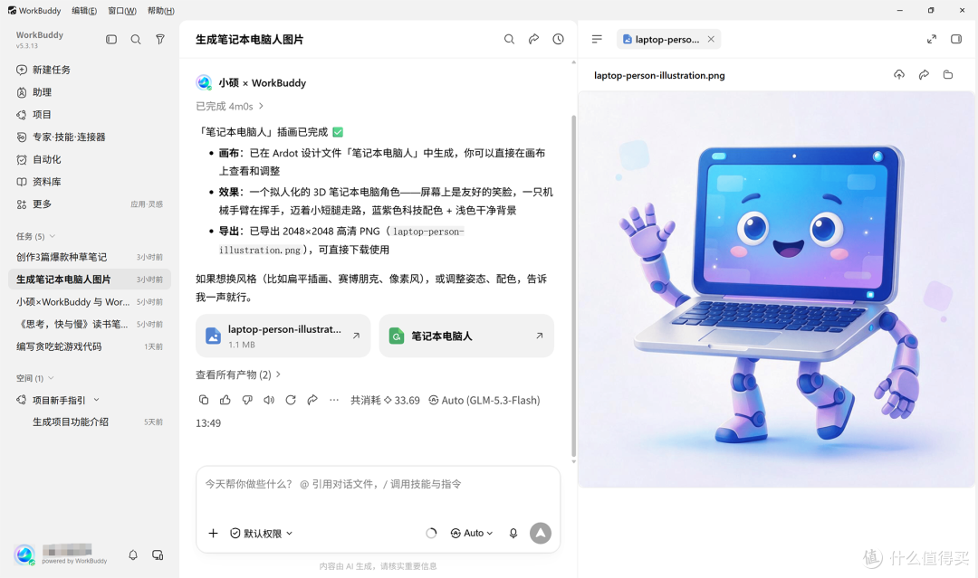
Task: Expand the 项目新手指引 dropdown chevron
Action: (97, 400)
